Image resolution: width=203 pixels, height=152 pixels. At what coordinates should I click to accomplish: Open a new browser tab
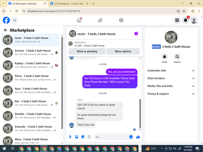pos(93,4)
